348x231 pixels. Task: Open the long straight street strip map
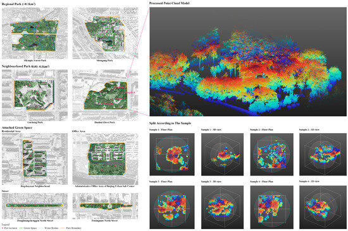(x=35, y=206)
